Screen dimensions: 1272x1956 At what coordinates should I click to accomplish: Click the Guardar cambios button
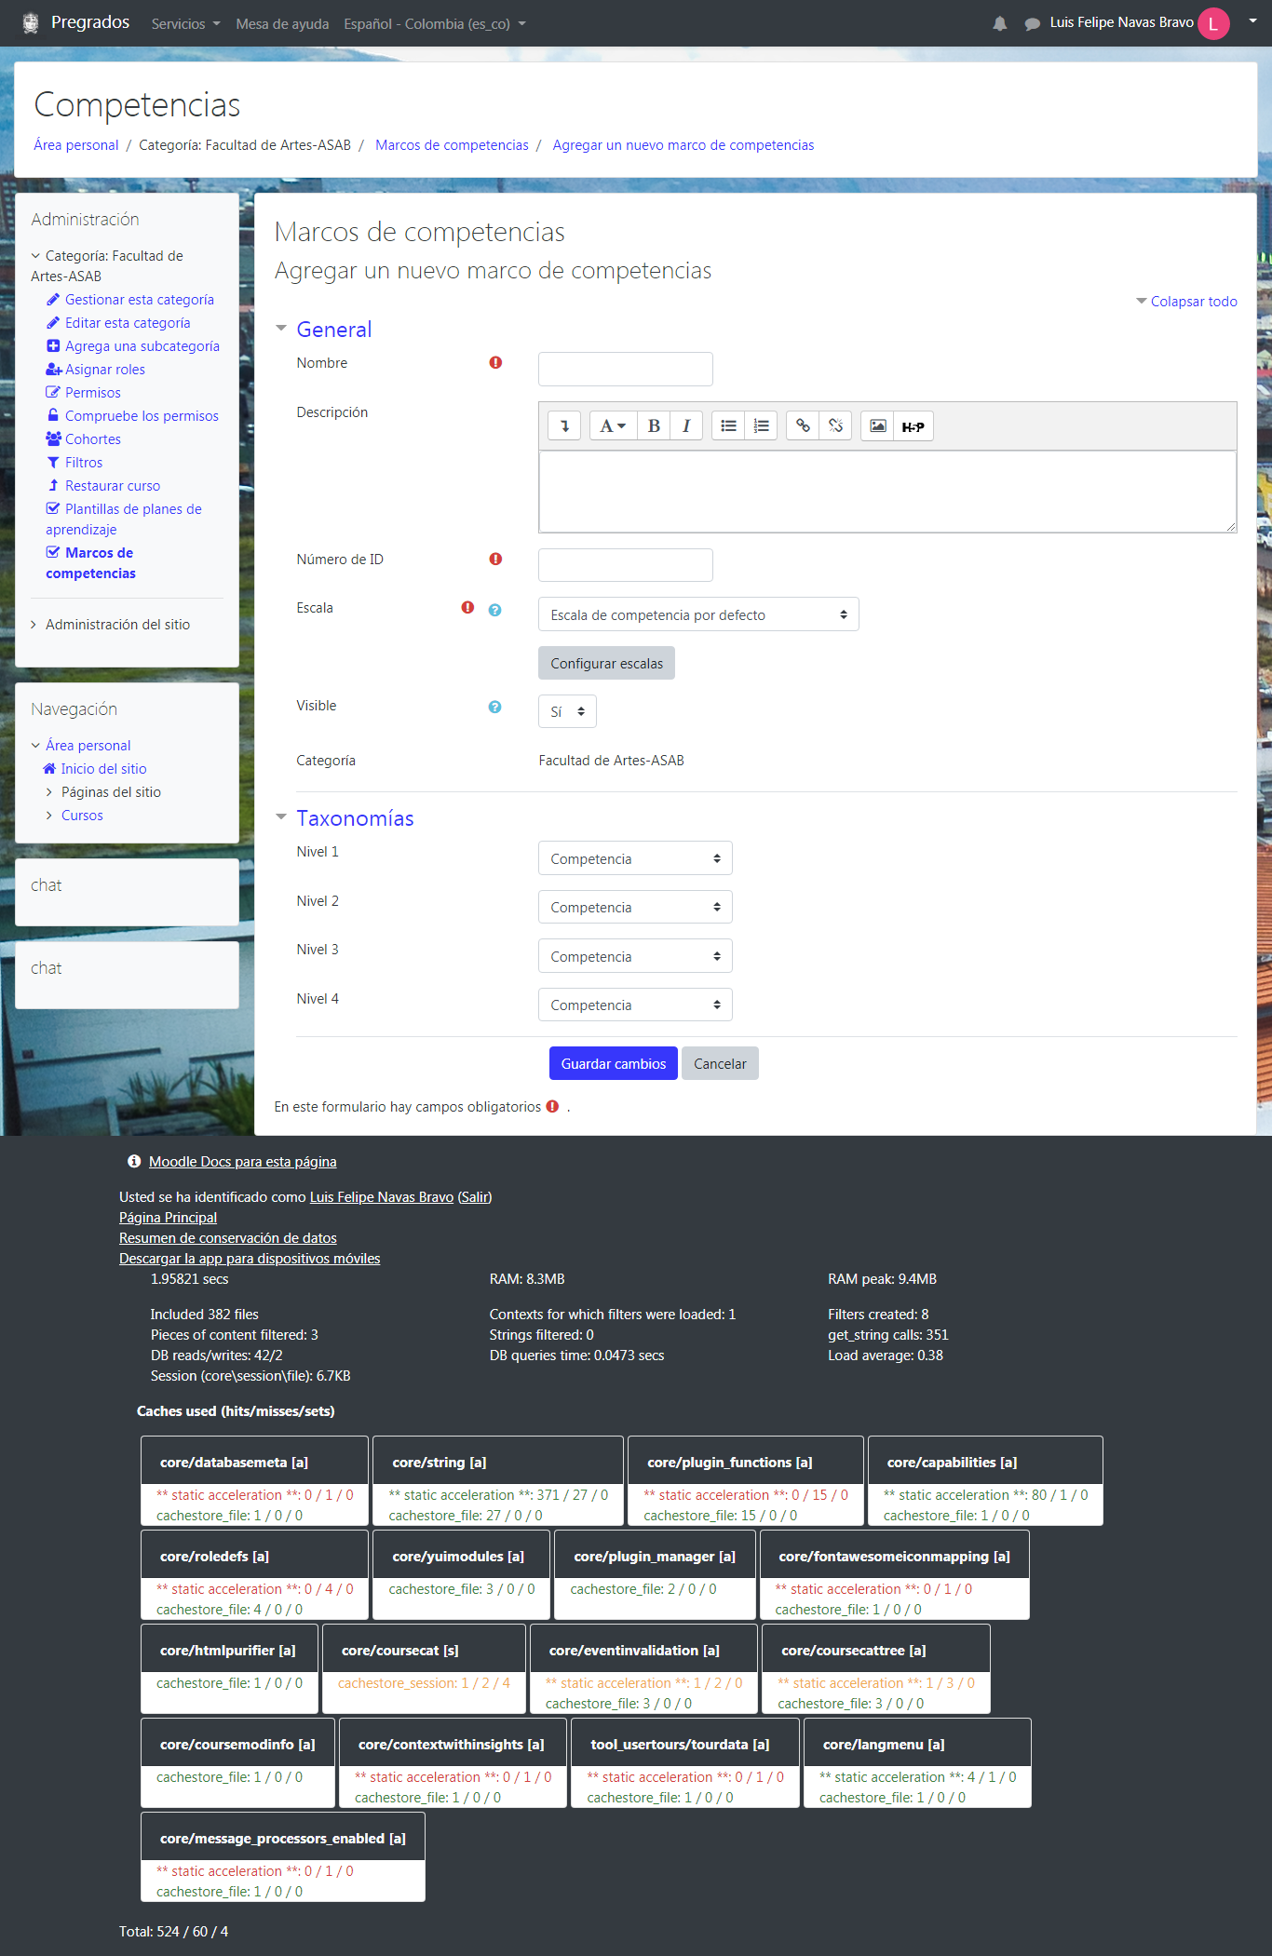613,1063
